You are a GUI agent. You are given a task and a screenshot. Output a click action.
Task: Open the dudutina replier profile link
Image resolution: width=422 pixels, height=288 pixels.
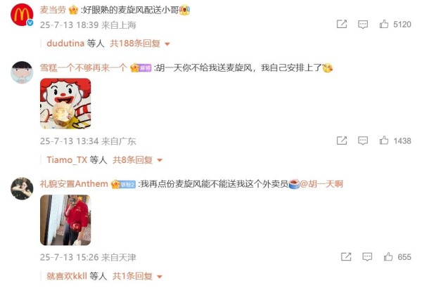pyautogui.click(x=65, y=44)
